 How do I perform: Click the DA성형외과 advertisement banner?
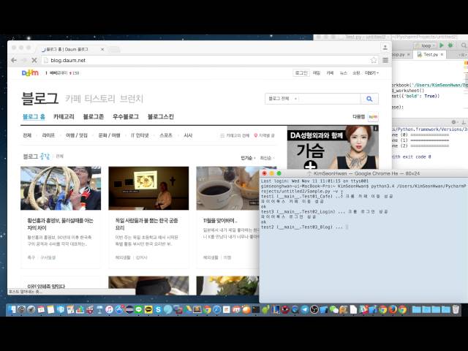tap(333, 148)
